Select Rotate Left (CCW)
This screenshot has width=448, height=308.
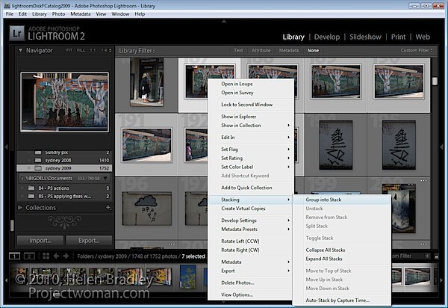pos(252,241)
